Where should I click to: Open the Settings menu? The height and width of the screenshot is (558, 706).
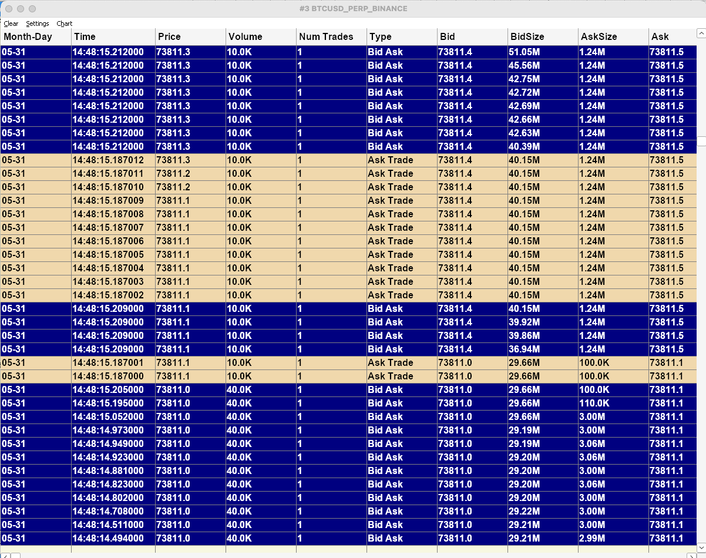click(x=38, y=23)
